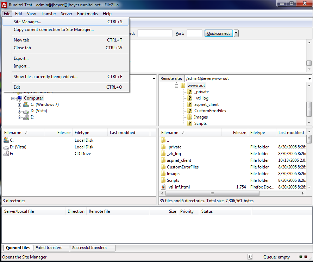313x262 pixels.
Task: Choose Site Manager... from File menu
Action: [65, 22]
